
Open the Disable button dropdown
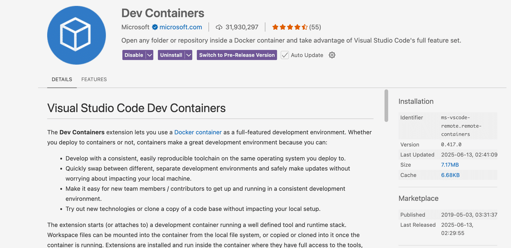(x=149, y=55)
